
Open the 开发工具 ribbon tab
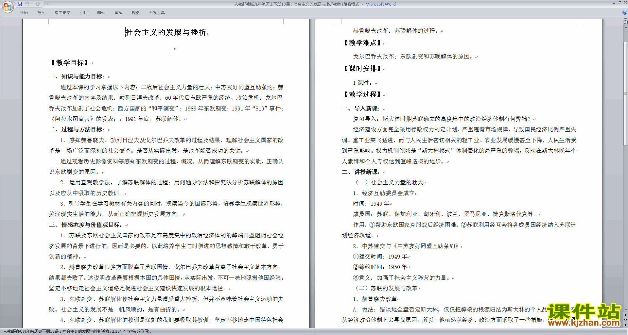coord(157,13)
